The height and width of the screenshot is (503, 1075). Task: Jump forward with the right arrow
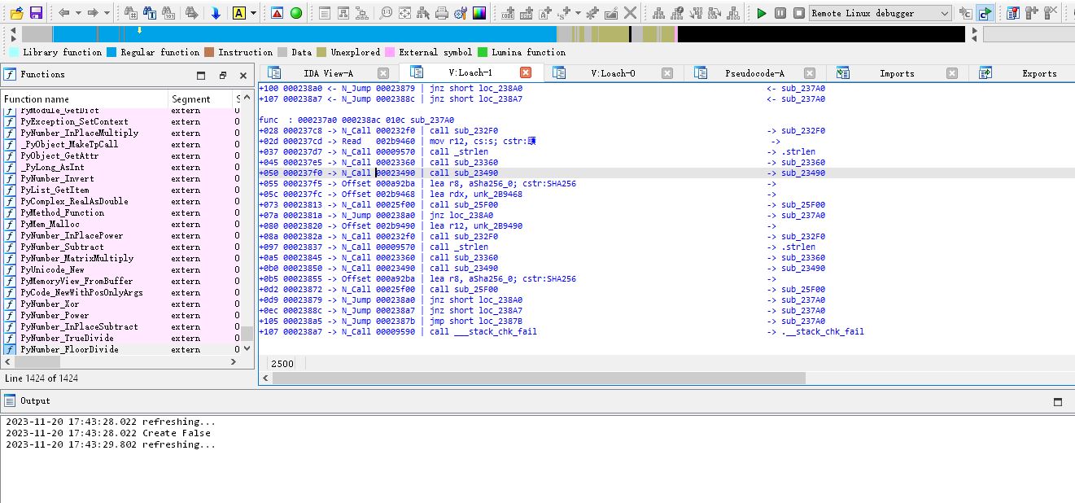coord(93,13)
